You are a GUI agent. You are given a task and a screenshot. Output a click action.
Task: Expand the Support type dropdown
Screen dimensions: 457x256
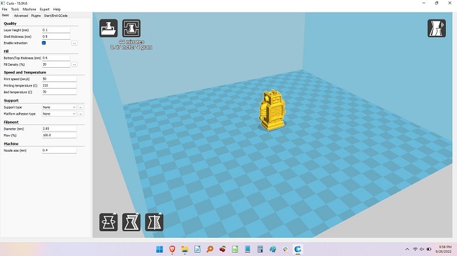click(x=59, y=107)
